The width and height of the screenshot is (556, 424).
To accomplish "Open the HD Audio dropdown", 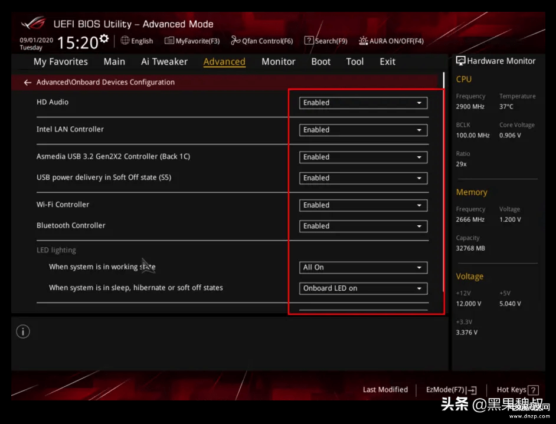I will 363,103.
